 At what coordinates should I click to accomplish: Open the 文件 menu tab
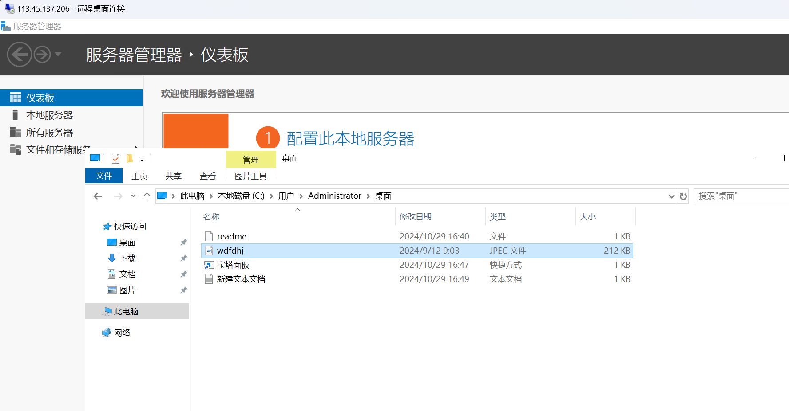[x=104, y=176]
